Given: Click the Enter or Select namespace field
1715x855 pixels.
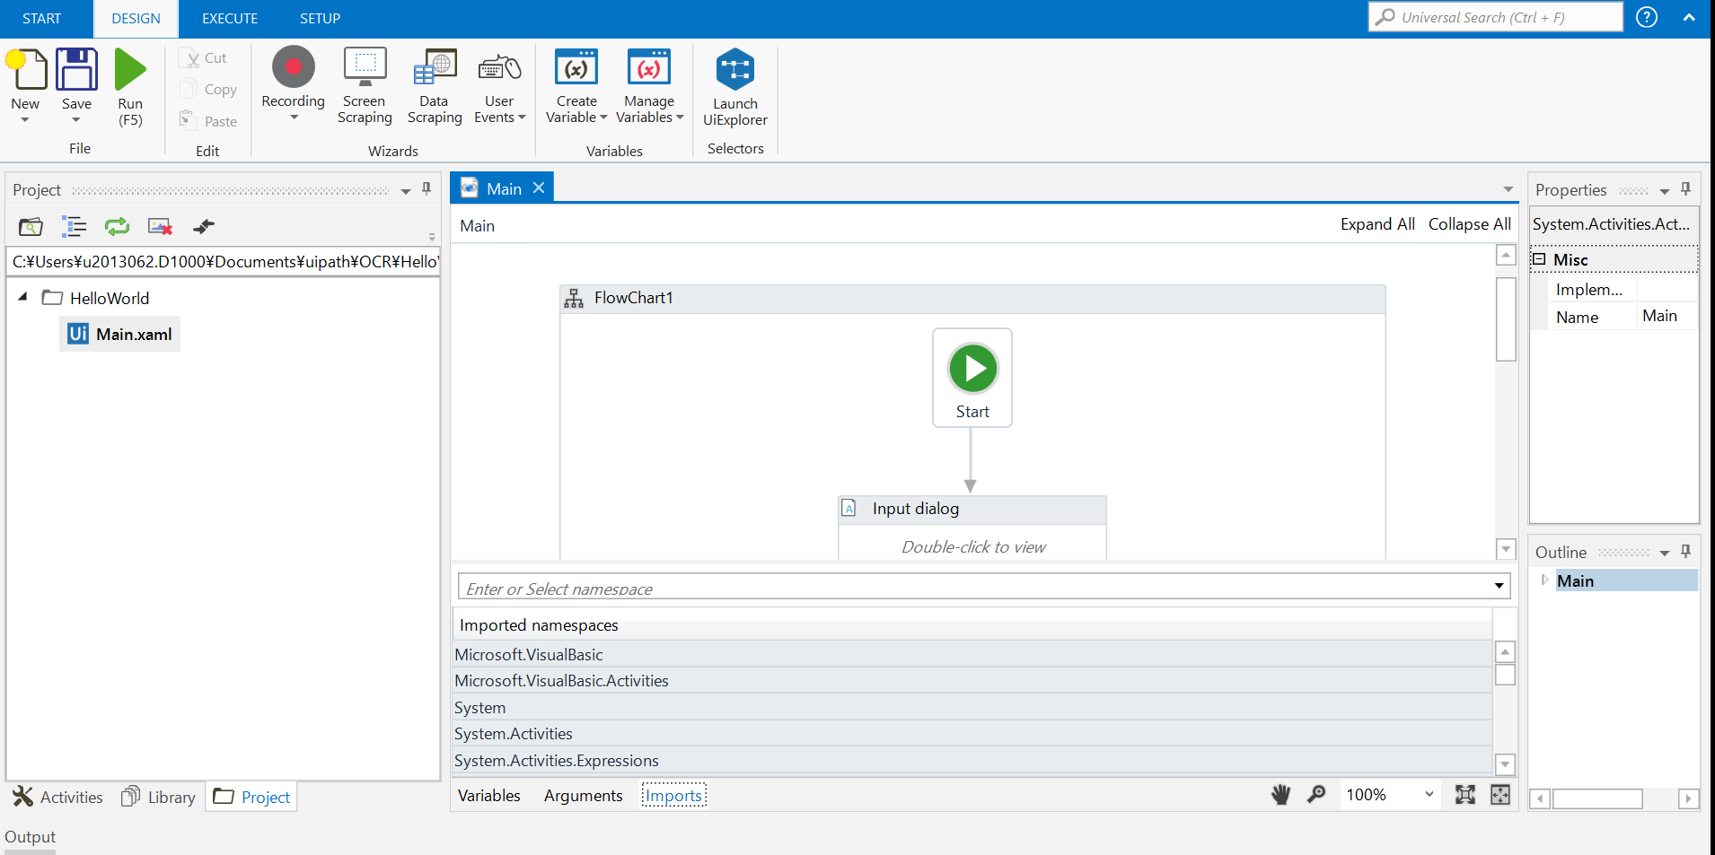Looking at the screenshot, I should (984, 586).
